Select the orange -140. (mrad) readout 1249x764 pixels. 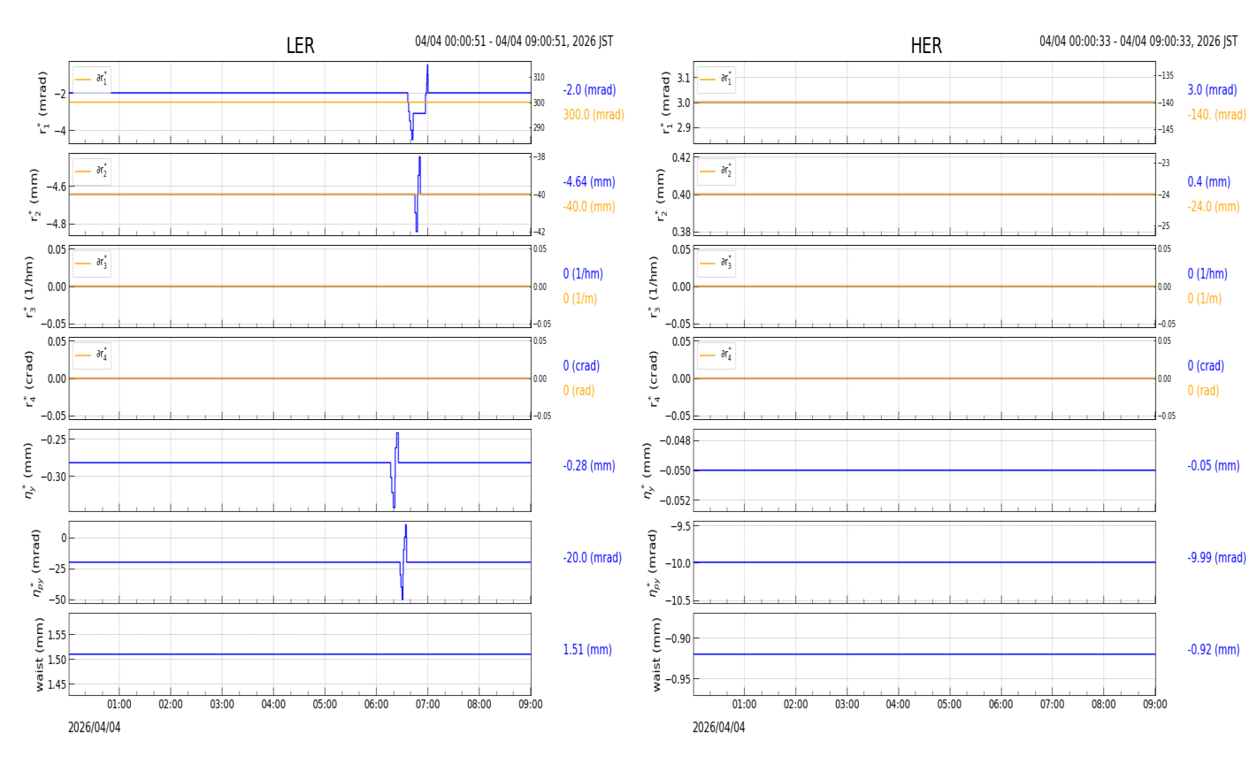[x=1216, y=115]
